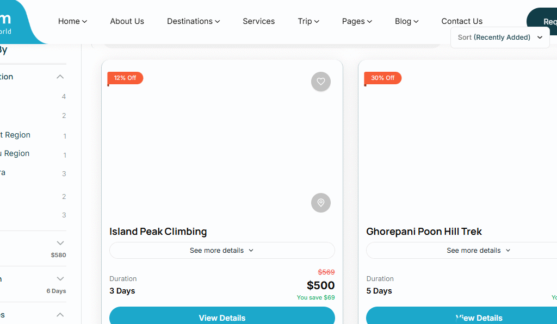Click the wishlist heart icon on Island Peak card

(x=321, y=82)
